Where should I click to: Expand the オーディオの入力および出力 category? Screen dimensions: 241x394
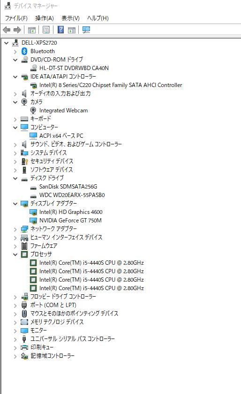(15, 94)
